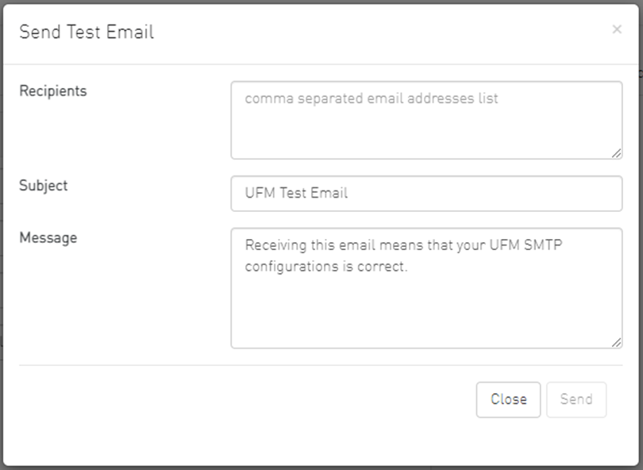This screenshot has width=643, height=470.
Task: Click the Recipients field label
Action: pos(53,91)
